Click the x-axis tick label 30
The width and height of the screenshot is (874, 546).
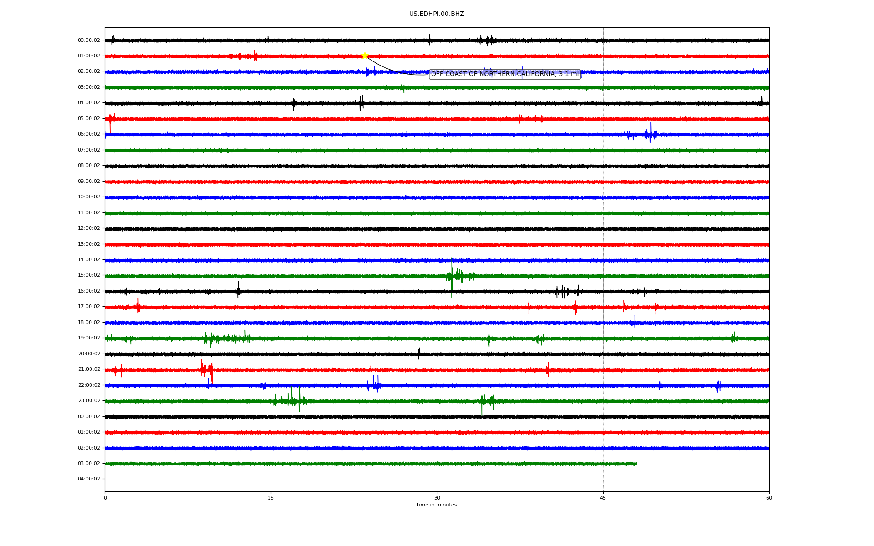437,498
